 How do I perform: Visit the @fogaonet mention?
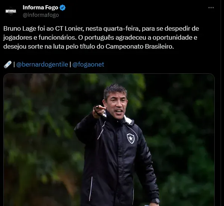click(x=88, y=64)
